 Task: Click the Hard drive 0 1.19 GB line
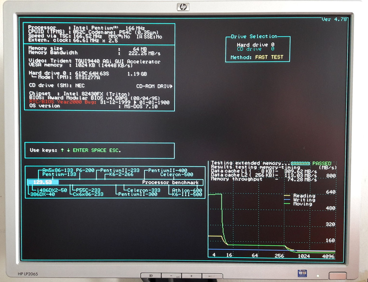click(88, 73)
